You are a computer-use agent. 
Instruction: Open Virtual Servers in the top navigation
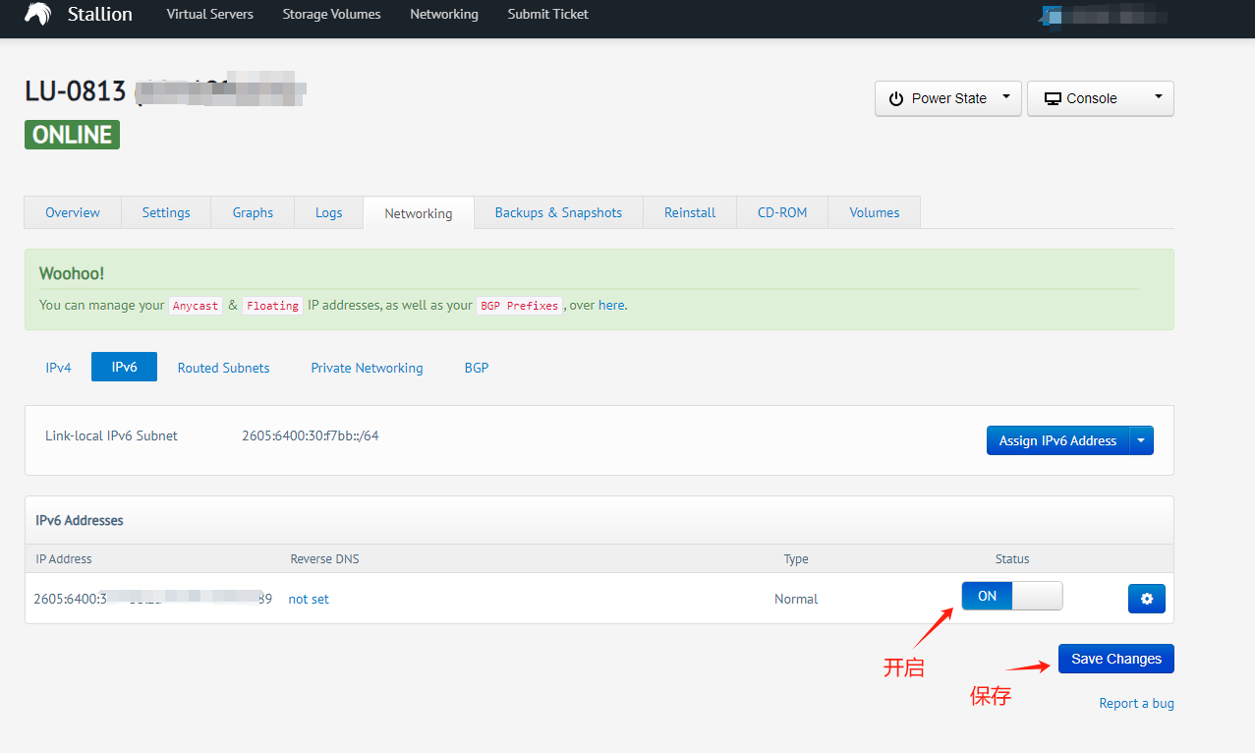pyautogui.click(x=209, y=15)
